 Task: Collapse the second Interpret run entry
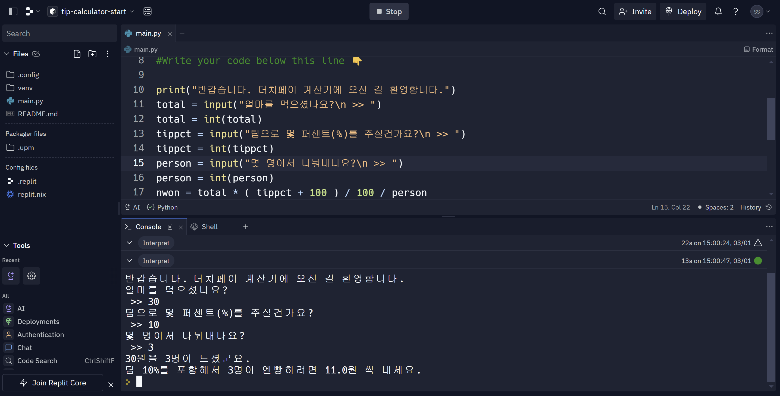tap(129, 261)
